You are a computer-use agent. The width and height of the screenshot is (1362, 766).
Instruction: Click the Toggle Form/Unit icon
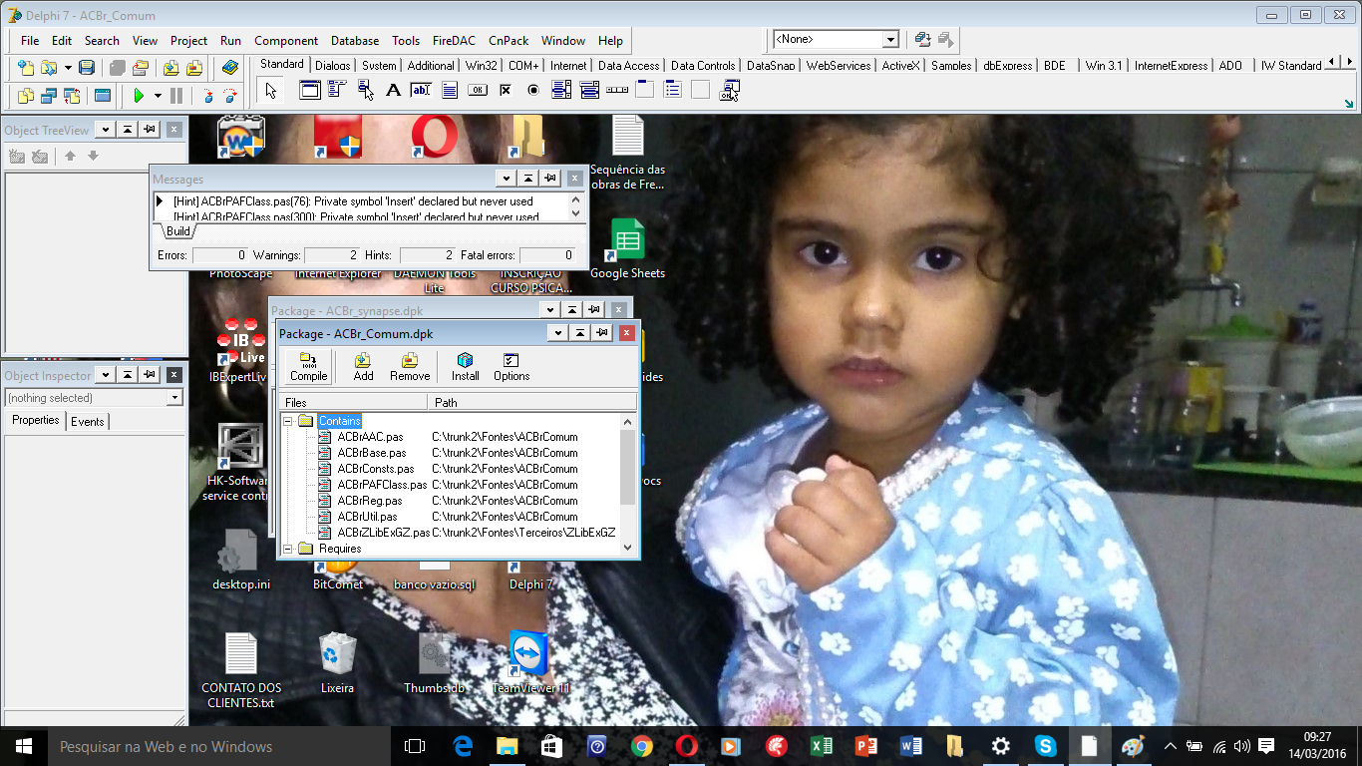pos(72,96)
